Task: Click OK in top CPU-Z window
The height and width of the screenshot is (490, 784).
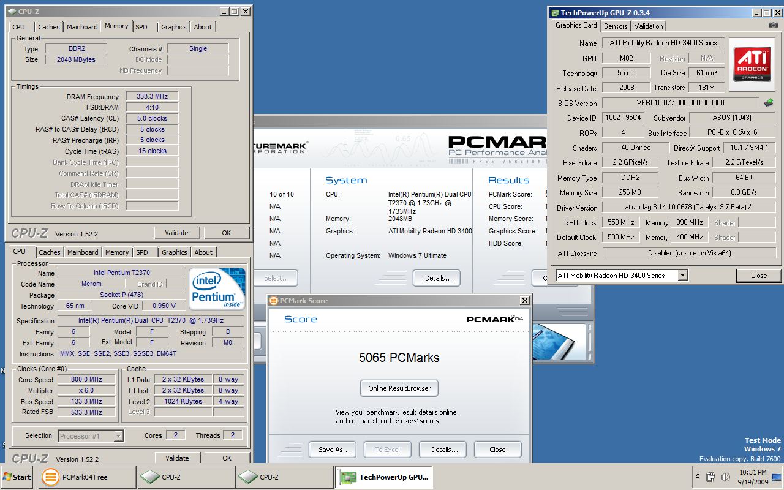Action: pos(227,233)
